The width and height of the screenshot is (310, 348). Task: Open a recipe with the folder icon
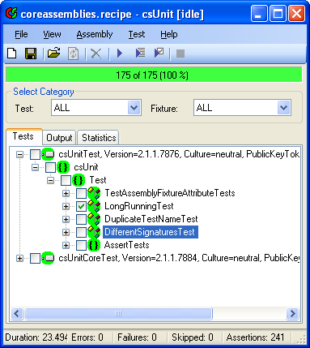click(x=54, y=53)
